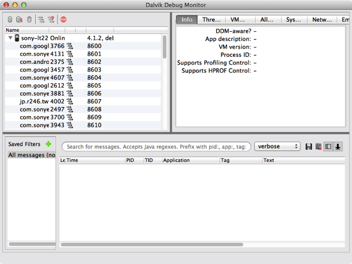
Task: Open the Threads tab
Action: 211,19
